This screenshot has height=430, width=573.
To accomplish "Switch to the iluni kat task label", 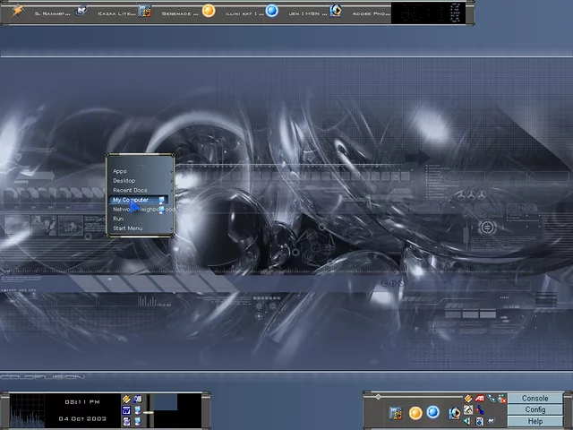I will [x=244, y=14].
